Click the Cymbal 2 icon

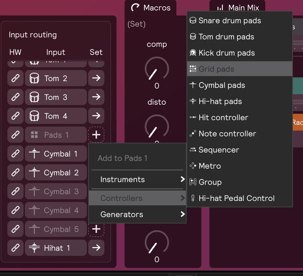[x=34, y=172]
